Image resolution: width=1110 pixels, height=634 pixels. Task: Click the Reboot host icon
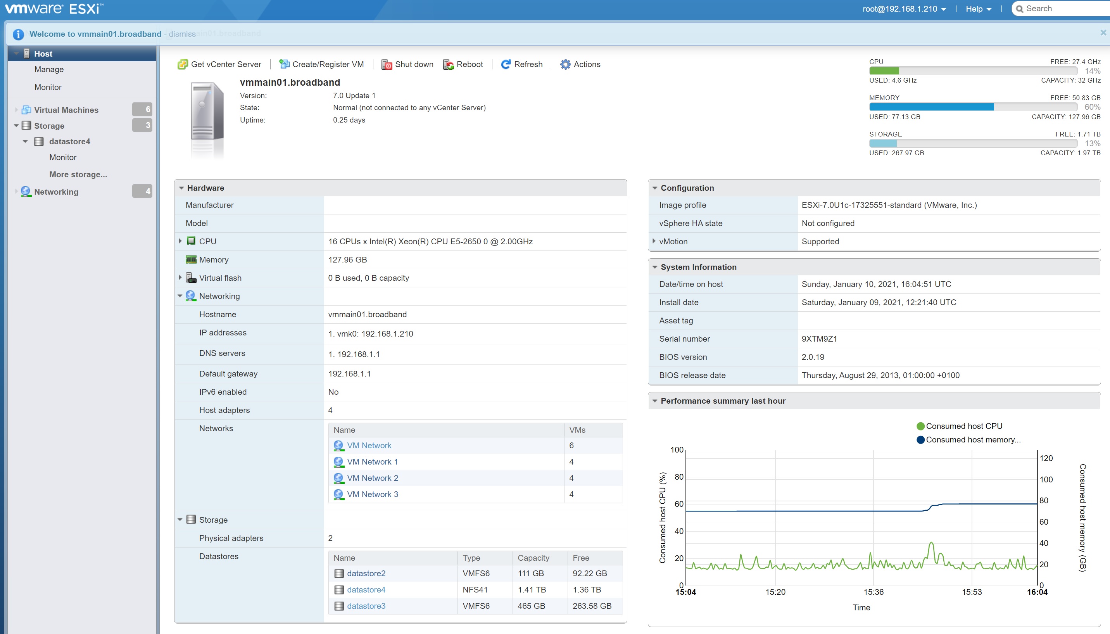coord(448,64)
